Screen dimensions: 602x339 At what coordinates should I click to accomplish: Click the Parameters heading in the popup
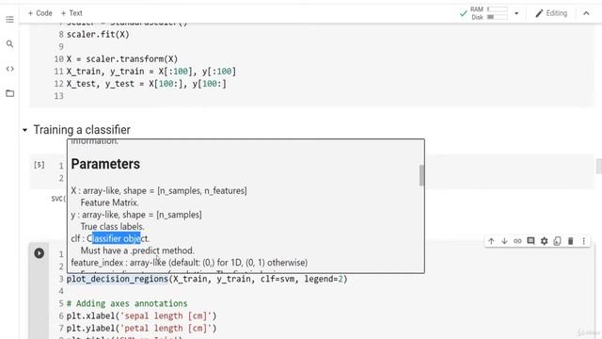[x=105, y=164]
